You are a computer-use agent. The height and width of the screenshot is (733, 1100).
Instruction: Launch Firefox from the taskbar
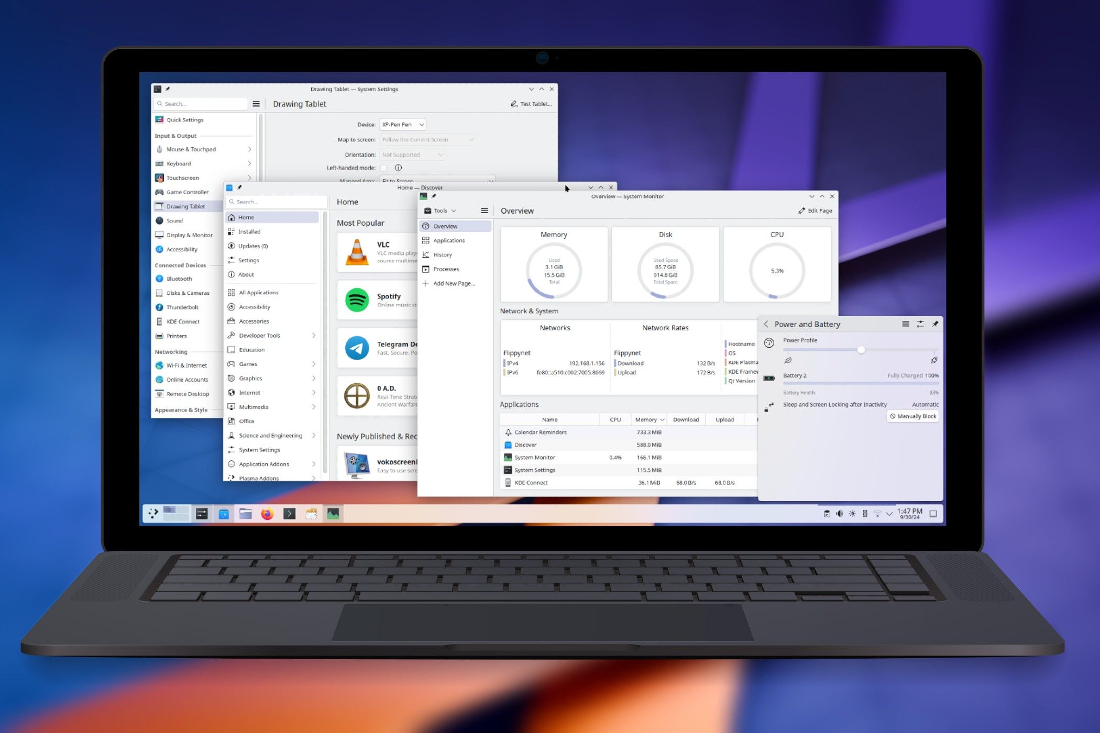coord(268,514)
